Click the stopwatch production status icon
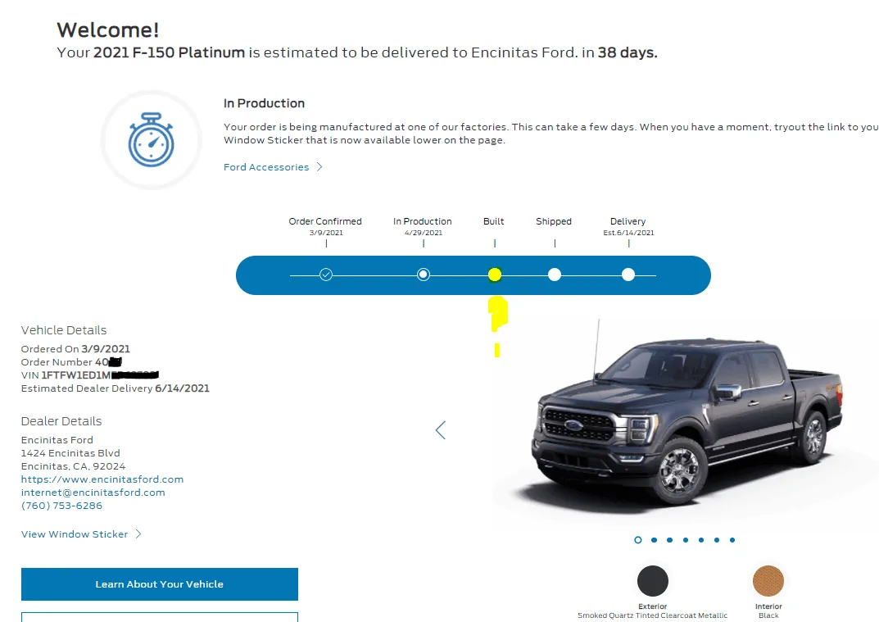The image size is (879, 622). pos(151,139)
